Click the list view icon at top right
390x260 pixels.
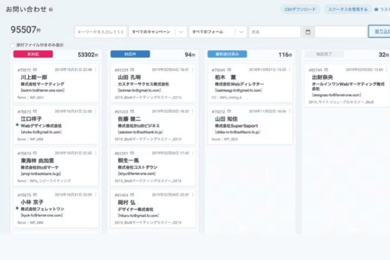[377, 9]
